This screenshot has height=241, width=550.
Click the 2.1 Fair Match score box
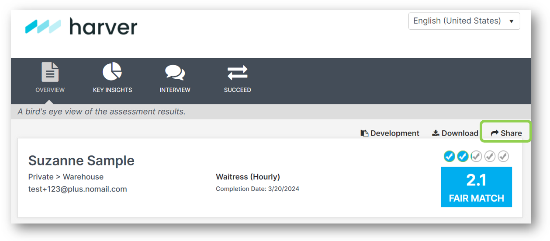pyautogui.click(x=476, y=187)
